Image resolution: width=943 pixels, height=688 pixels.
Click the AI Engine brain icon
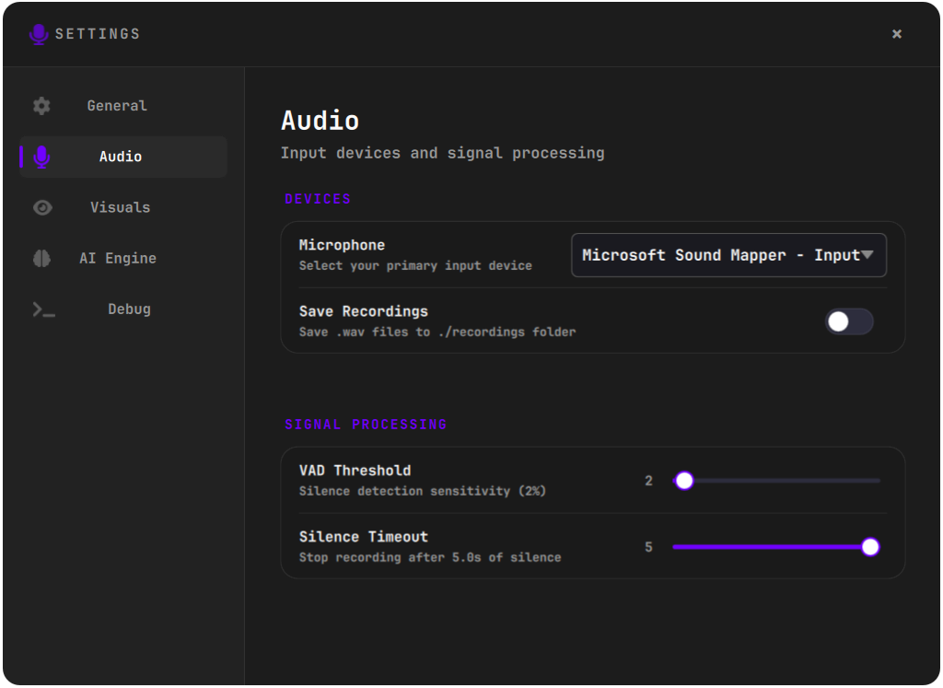pyautogui.click(x=41, y=259)
